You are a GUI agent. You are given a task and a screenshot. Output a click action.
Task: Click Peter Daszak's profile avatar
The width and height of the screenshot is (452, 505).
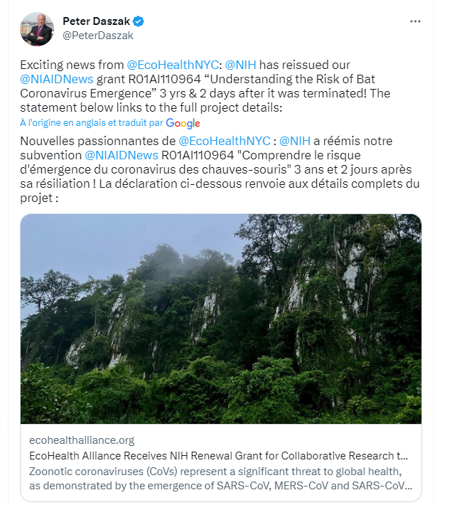pos(37,28)
